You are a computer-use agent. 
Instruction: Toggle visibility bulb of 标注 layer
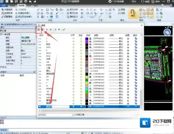point(73,44)
